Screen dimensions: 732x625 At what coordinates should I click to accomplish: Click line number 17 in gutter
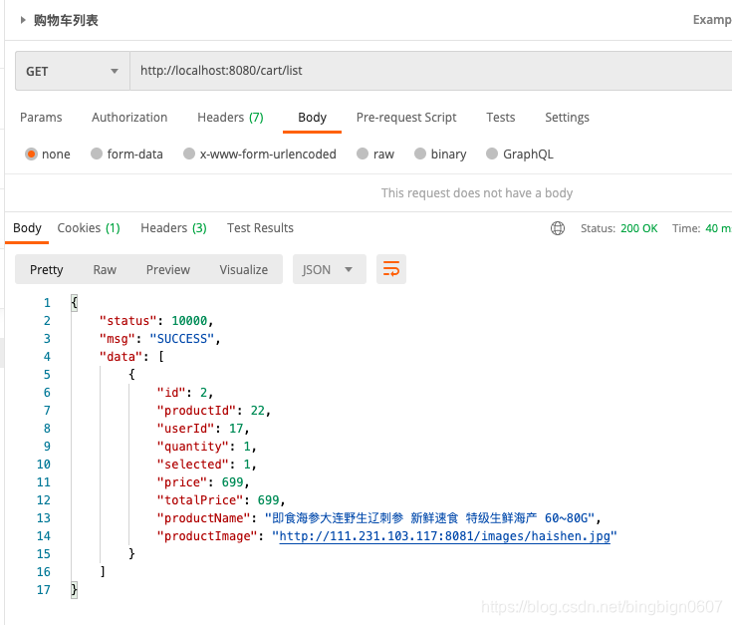[x=44, y=590]
